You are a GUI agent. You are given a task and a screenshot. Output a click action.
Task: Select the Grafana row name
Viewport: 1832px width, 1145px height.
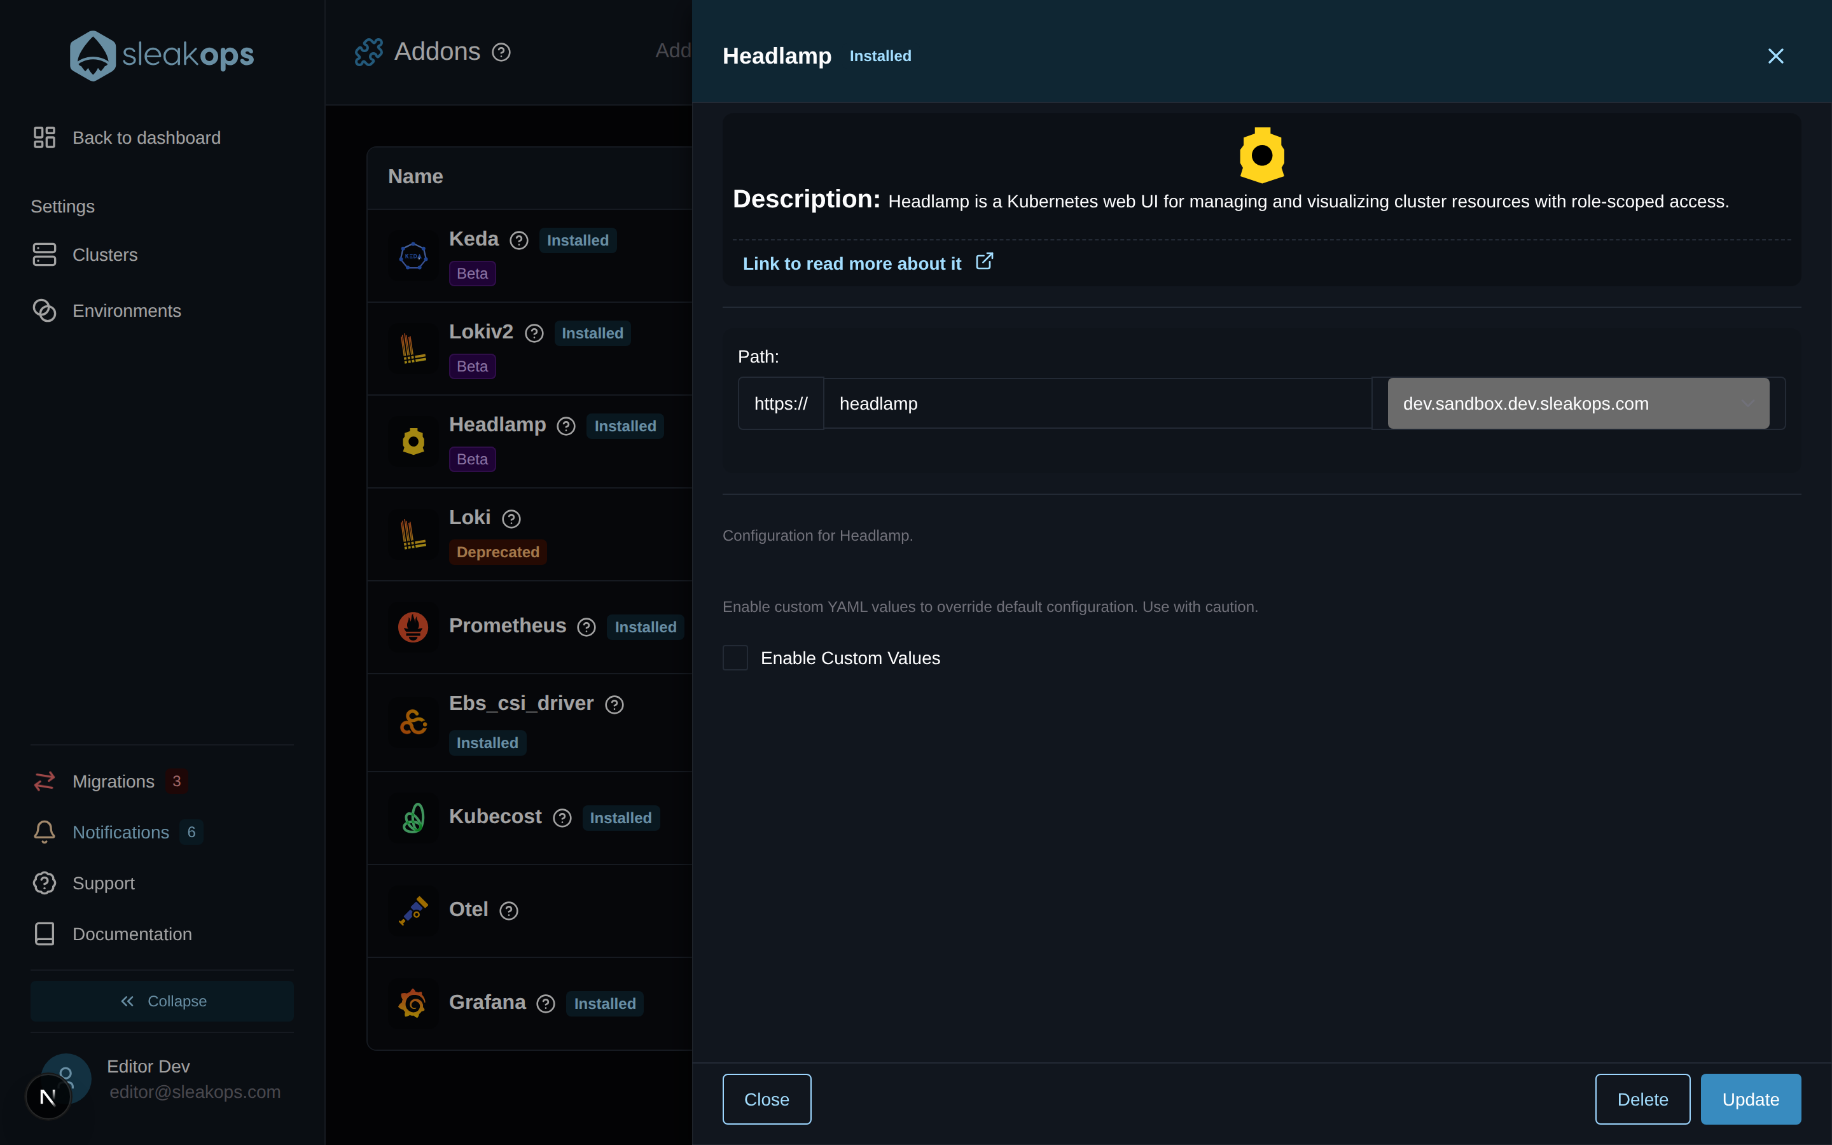click(x=487, y=1003)
